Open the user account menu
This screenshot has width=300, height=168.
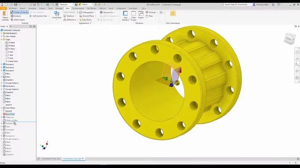pyautogui.click(x=261, y=4)
